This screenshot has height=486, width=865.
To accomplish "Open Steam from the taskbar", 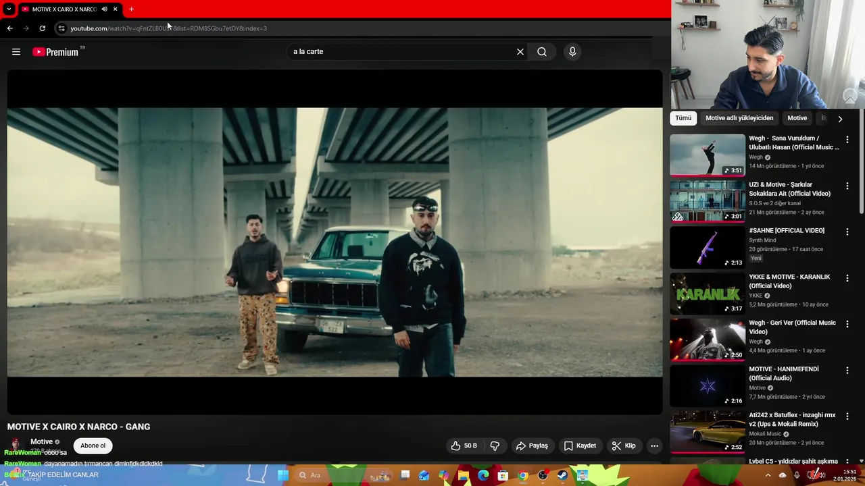I will click(x=562, y=475).
